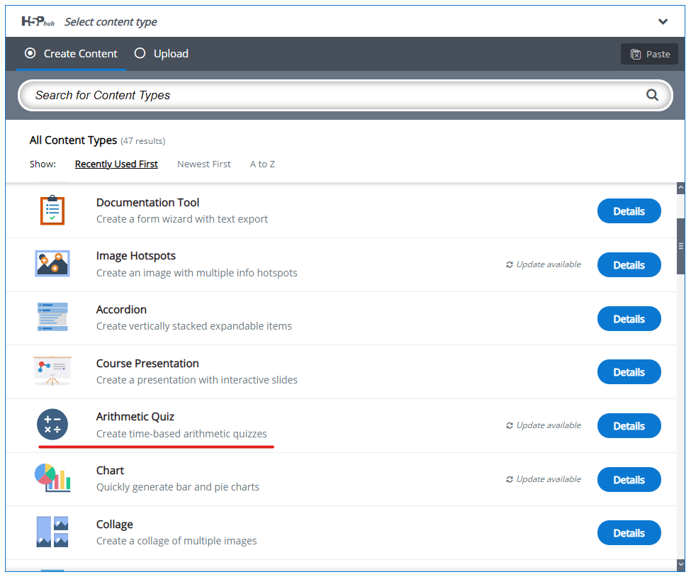Click the Image Hotspots icon
The height and width of the screenshot is (577, 691).
tap(52, 264)
